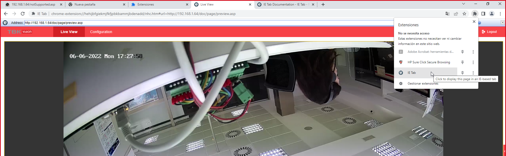Reload the current page
Screen dimensions: 506x156
click(23, 14)
